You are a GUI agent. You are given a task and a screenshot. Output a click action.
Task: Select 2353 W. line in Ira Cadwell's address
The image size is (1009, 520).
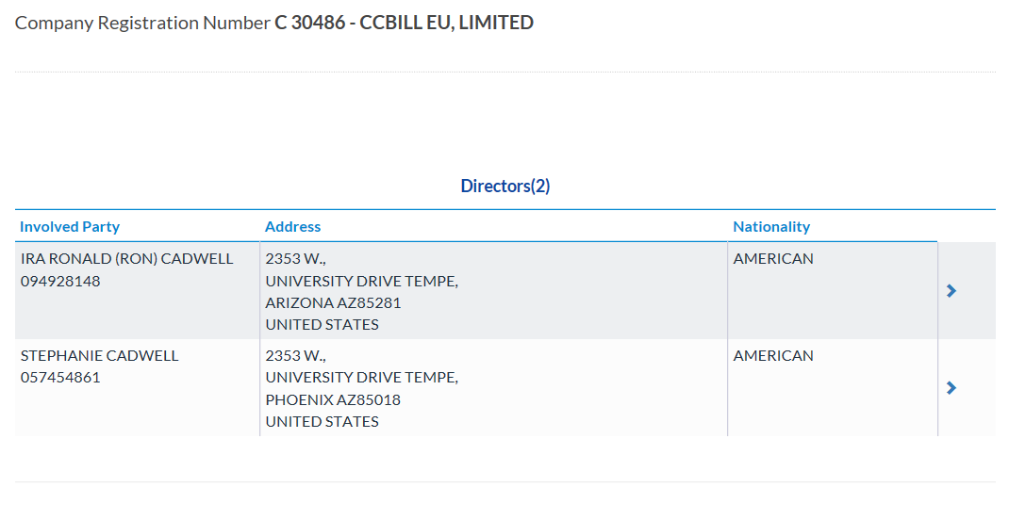(296, 258)
